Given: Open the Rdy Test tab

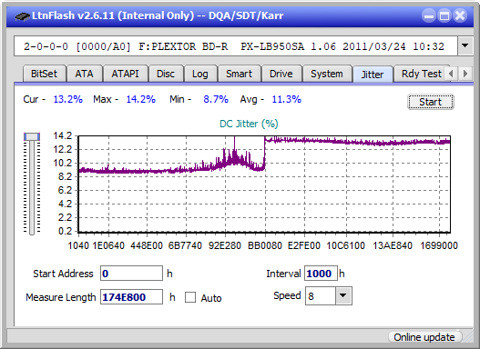Looking at the screenshot, I should pyautogui.click(x=421, y=74).
